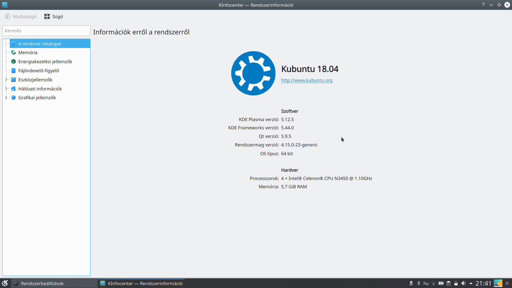Open the kubuntu.org website link

coord(307,80)
